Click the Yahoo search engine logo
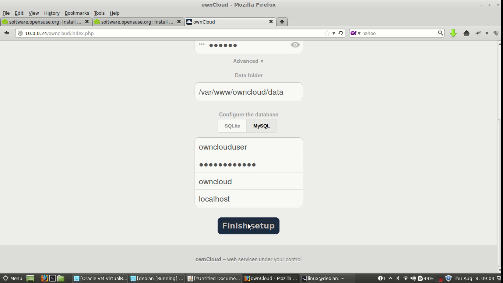Image resolution: width=503 pixels, height=283 pixels. coord(353,33)
